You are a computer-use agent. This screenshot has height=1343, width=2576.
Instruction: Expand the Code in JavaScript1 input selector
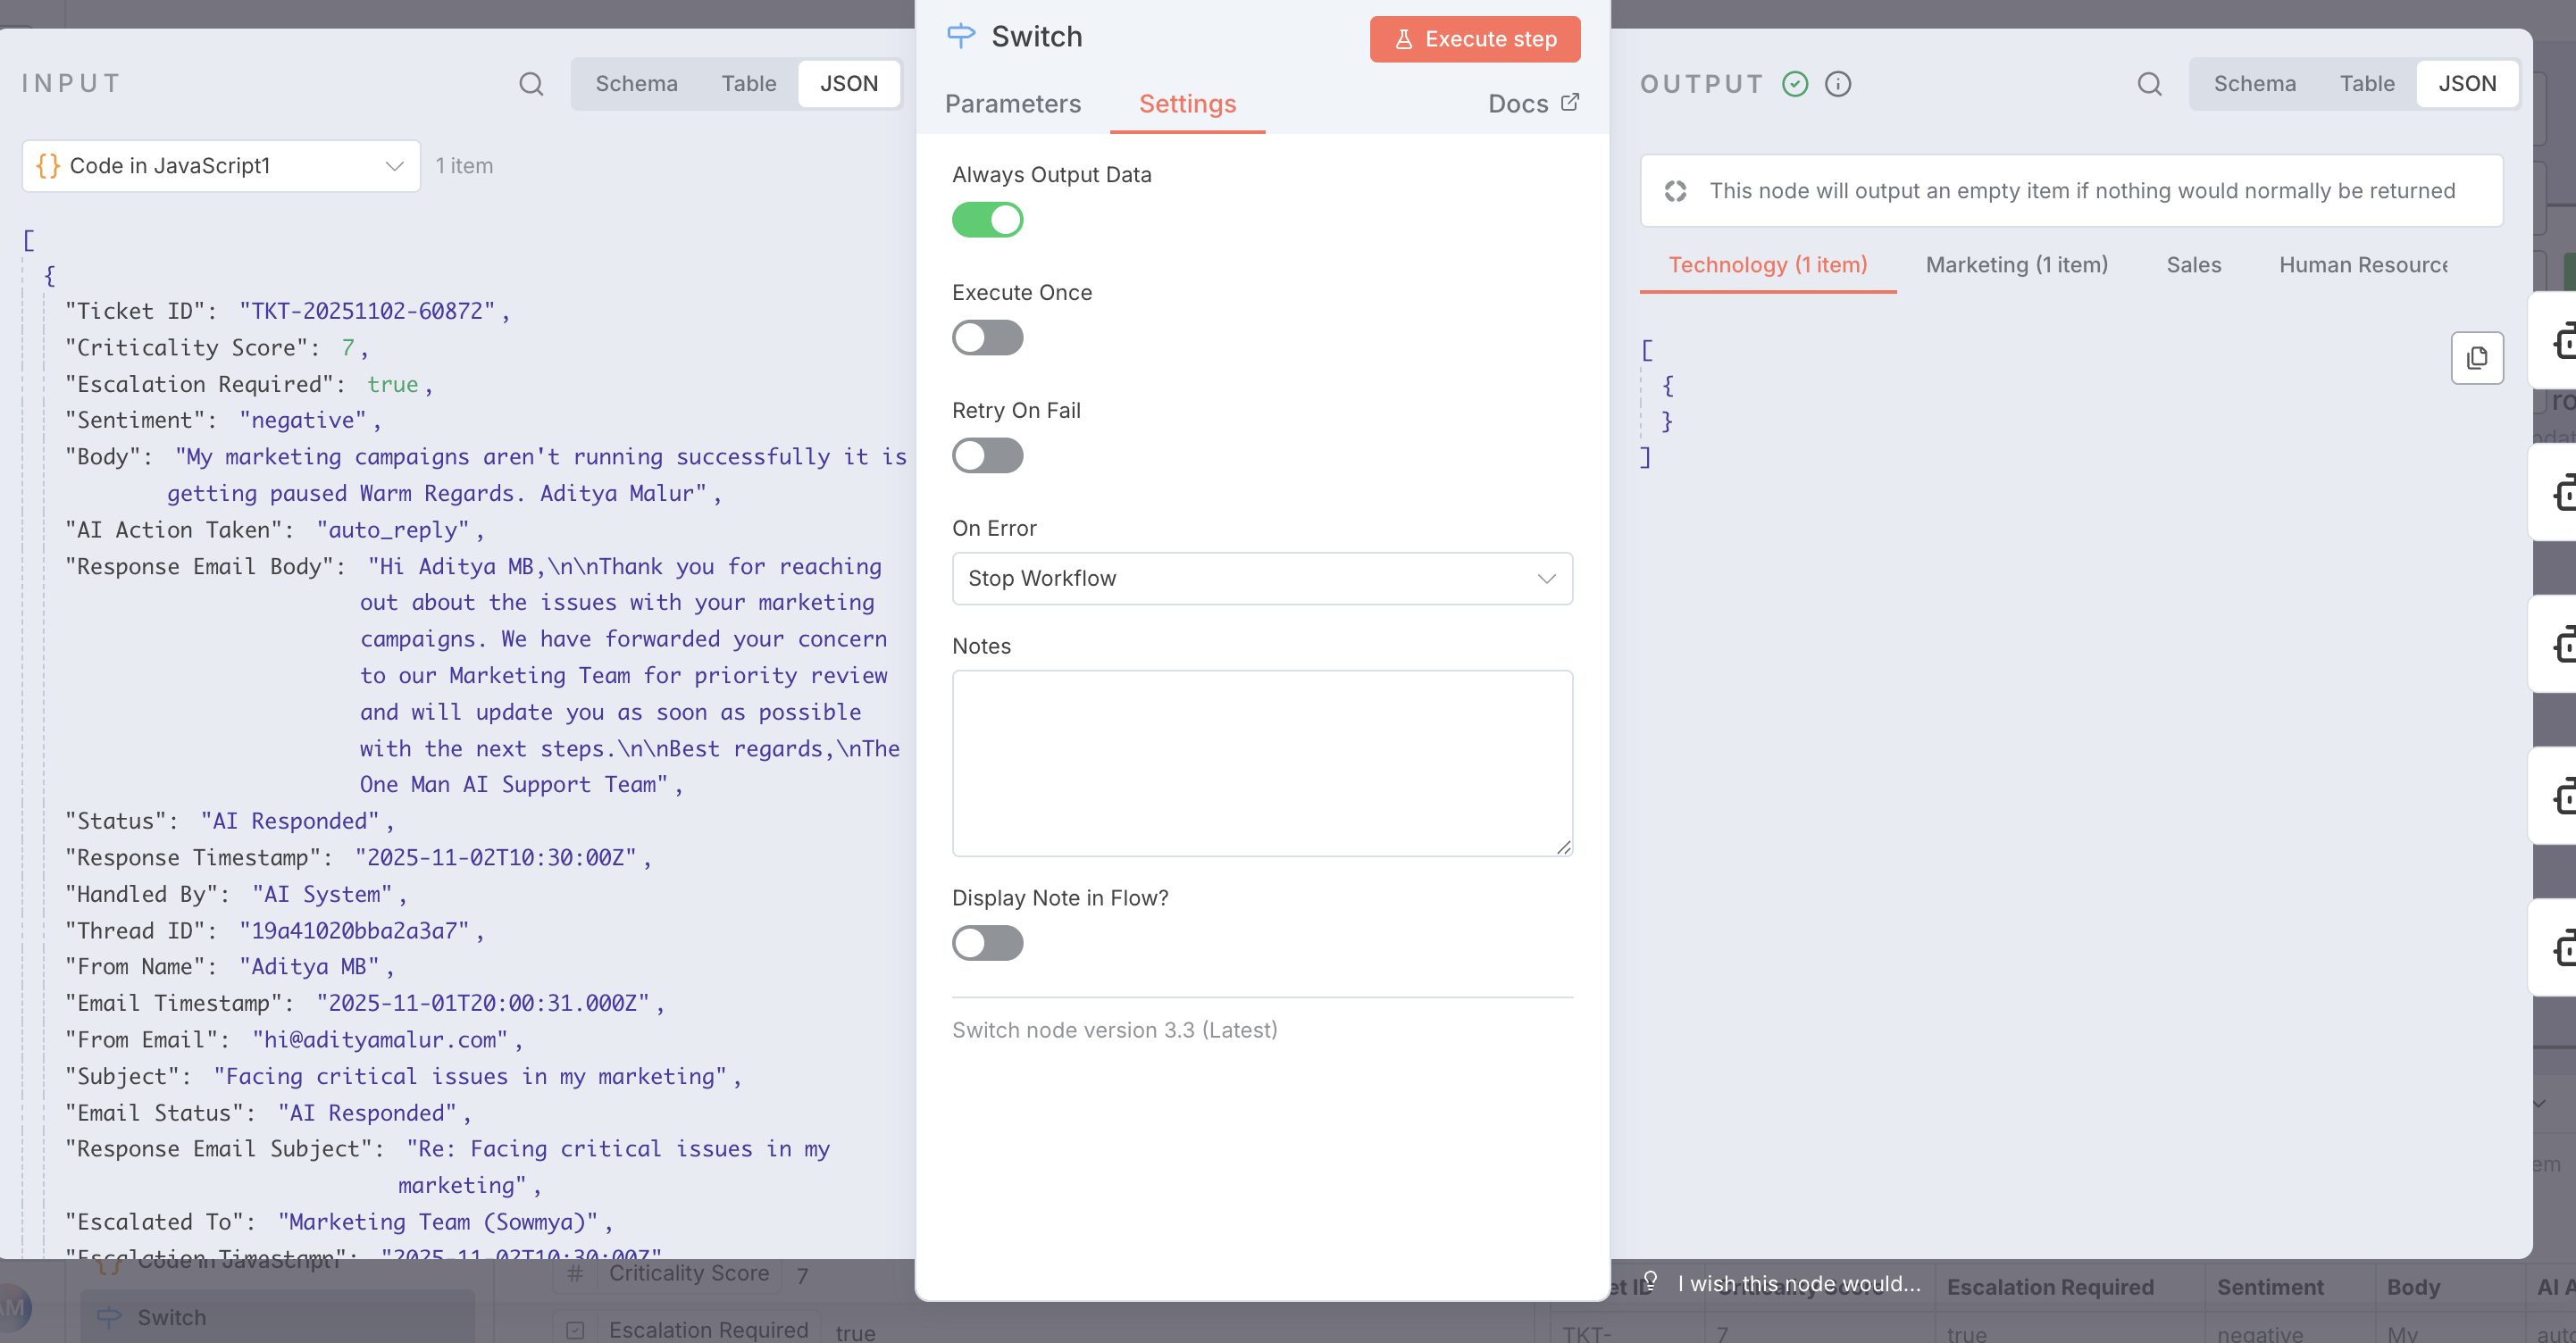click(221, 166)
